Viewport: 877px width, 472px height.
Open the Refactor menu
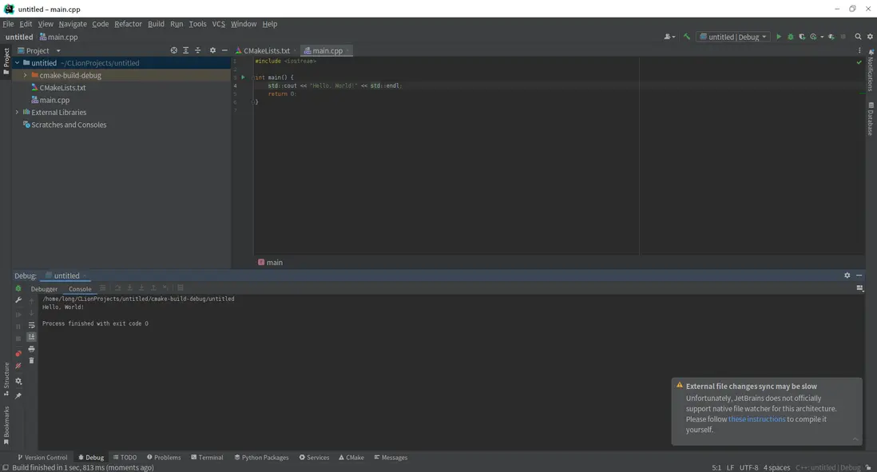point(128,24)
